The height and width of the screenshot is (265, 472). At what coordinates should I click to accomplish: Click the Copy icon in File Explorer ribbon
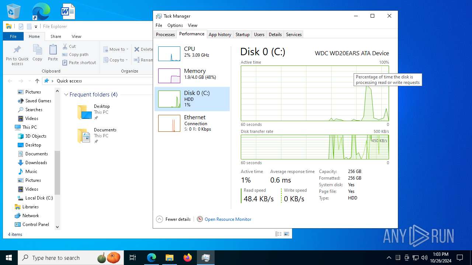[37, 53]
